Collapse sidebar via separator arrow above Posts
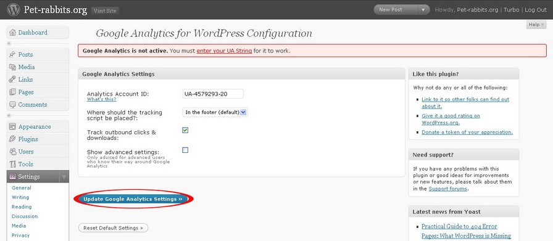This screenshot has width=553, height=241. (x=9, y=43)
